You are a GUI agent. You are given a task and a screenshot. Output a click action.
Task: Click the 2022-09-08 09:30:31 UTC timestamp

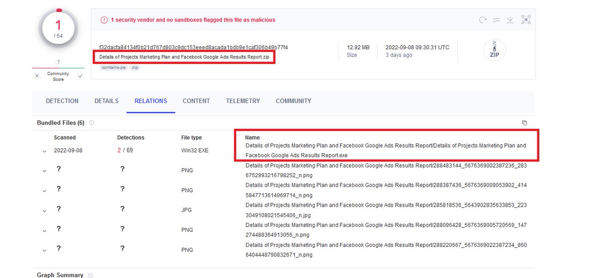[x=417, y=47]
